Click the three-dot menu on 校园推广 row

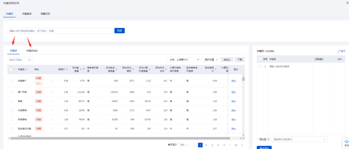[51, 81]
